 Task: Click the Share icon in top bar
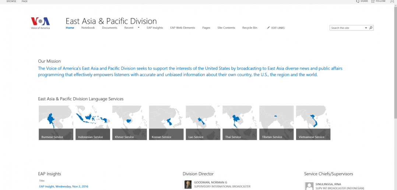[358, 1]
